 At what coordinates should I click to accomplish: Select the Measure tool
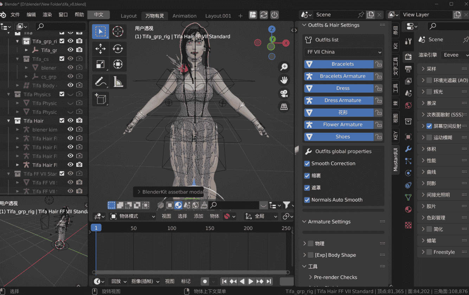[117, 81]
